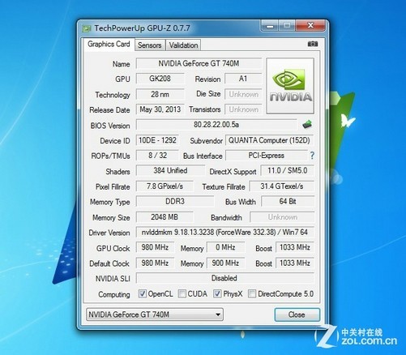Click the Default Clock Memory 900 MHz field
The image size is (406, 355).
click(x=225, y=263)
